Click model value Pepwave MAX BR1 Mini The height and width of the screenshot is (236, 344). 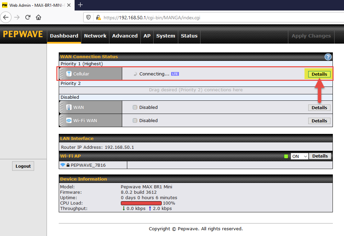point(146,187)
